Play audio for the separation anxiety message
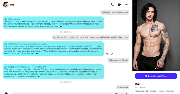This screenshot has height=94, width=180. (x=37, y=54)
